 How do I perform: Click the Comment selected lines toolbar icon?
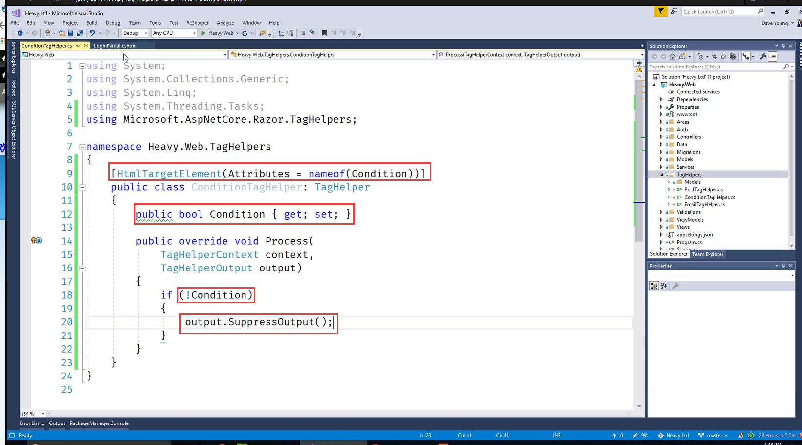(x=303, y=33)
